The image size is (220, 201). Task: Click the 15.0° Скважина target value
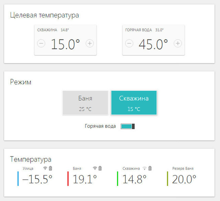65,44
